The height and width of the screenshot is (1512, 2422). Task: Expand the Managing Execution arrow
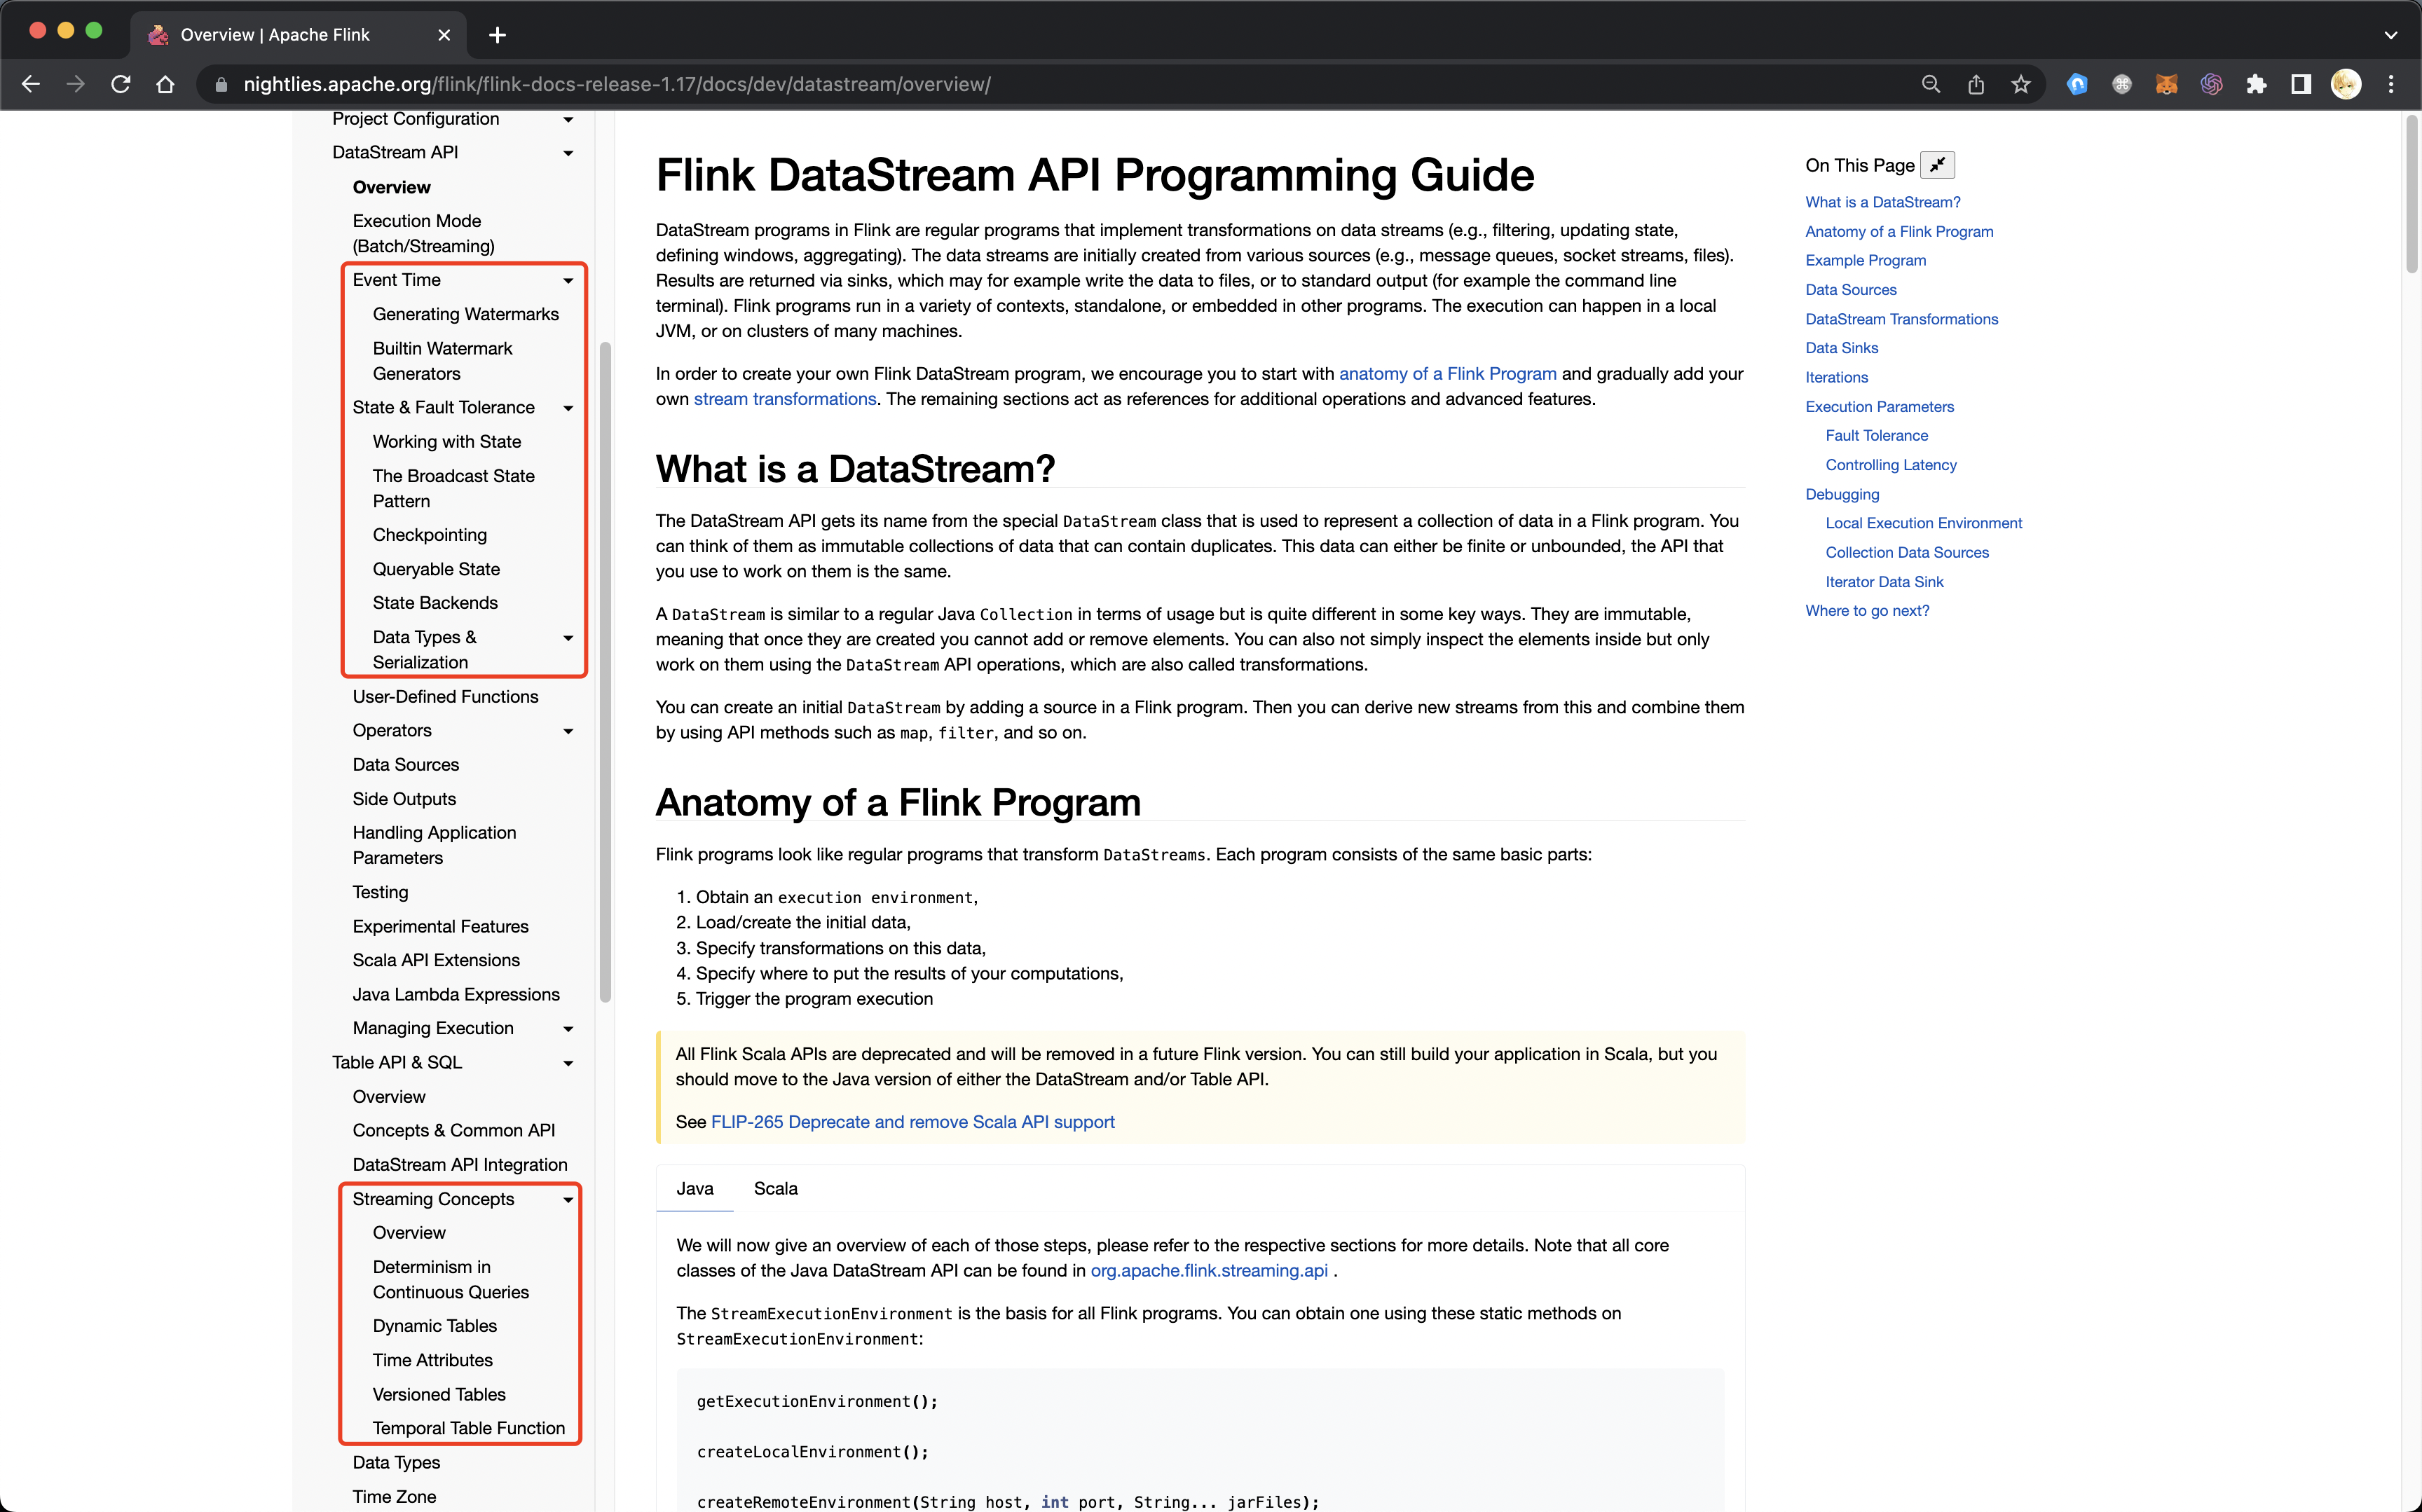point(568,1029)
